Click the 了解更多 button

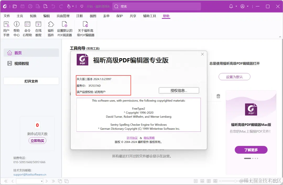[251, 150]
